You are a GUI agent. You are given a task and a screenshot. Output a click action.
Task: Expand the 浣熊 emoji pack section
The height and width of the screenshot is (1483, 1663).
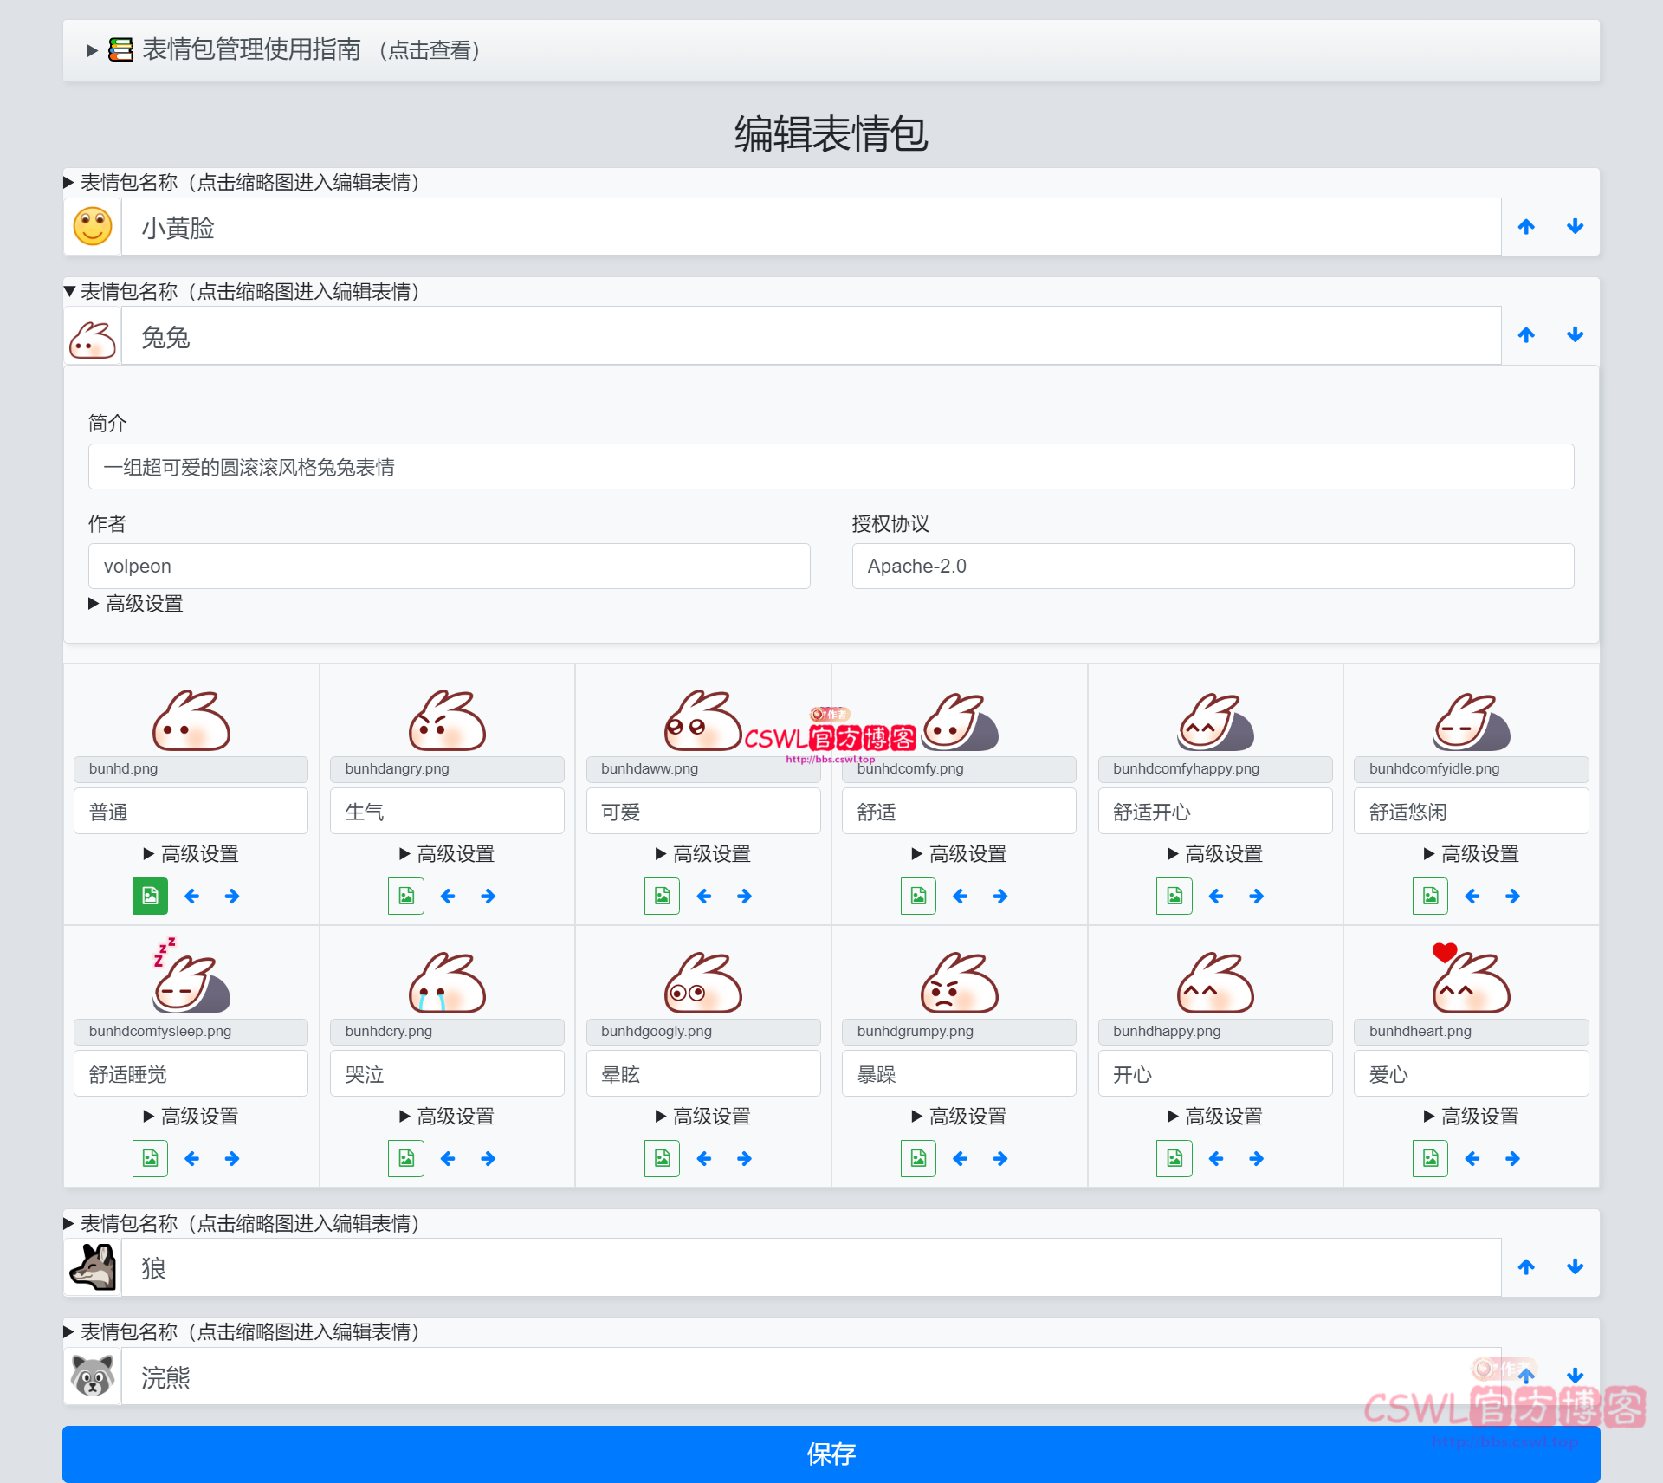(249, 1332)
